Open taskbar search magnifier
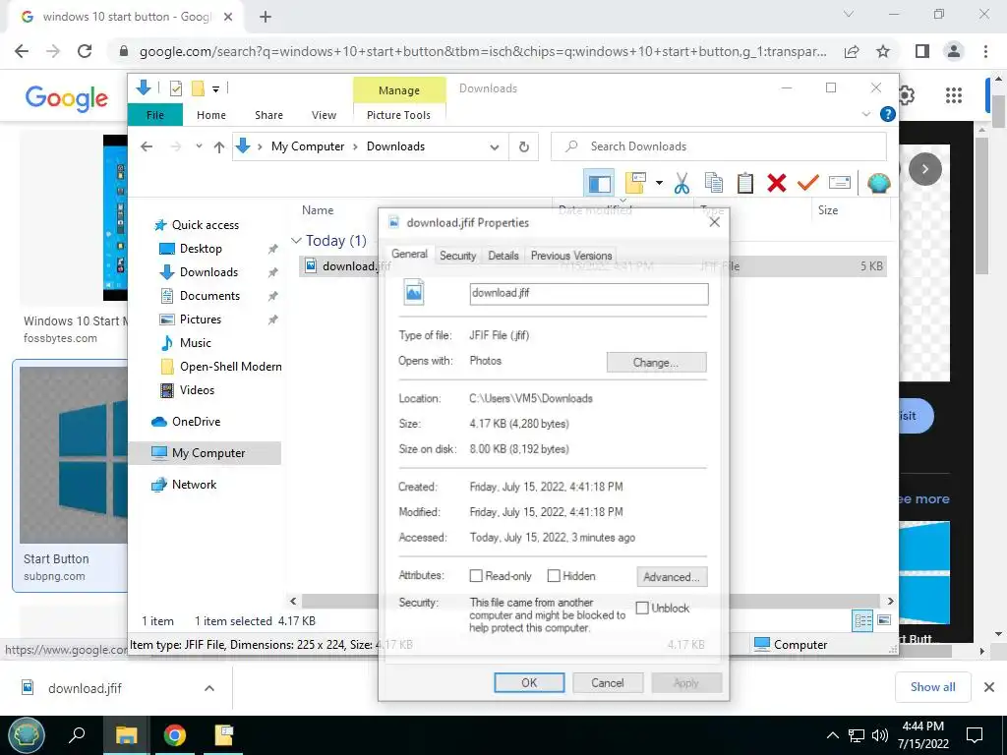Screen dimensions: 1007x755 click(77, 735)
